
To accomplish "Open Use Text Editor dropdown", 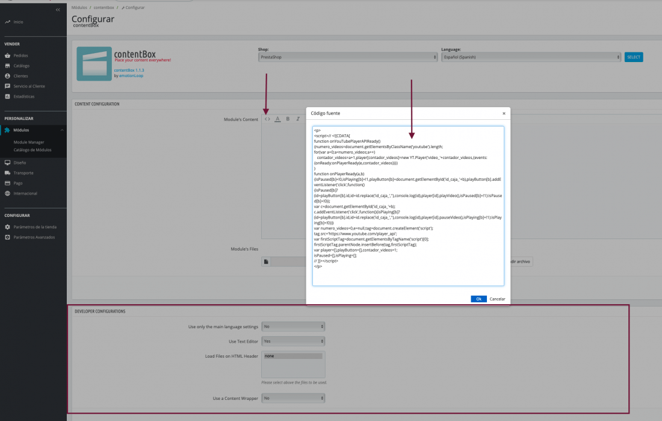I will coord(293,341).
